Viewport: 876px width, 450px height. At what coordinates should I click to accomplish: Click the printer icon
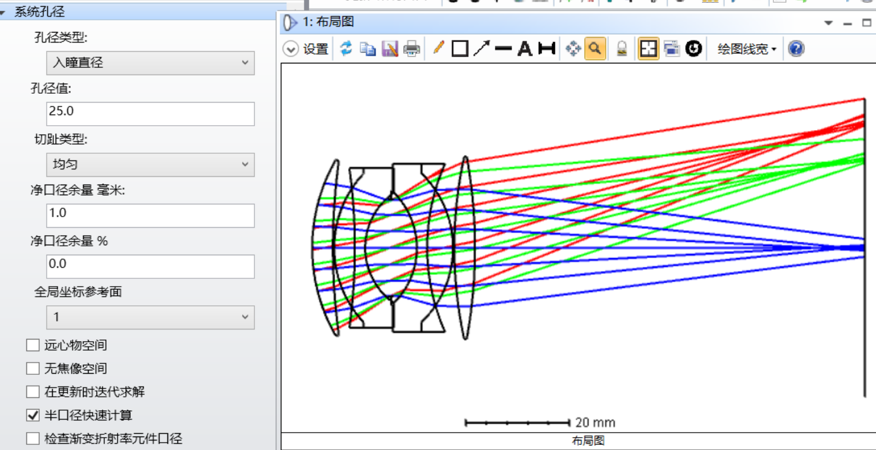click(x=412, y=49)
